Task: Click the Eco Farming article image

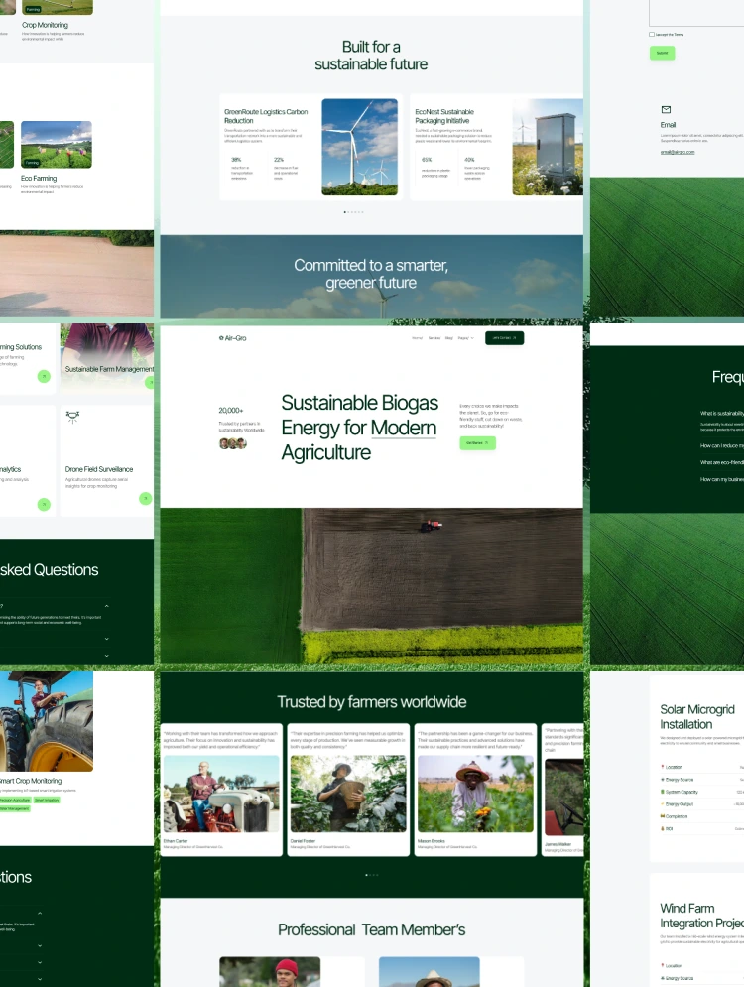Action: tap(56, 144)
